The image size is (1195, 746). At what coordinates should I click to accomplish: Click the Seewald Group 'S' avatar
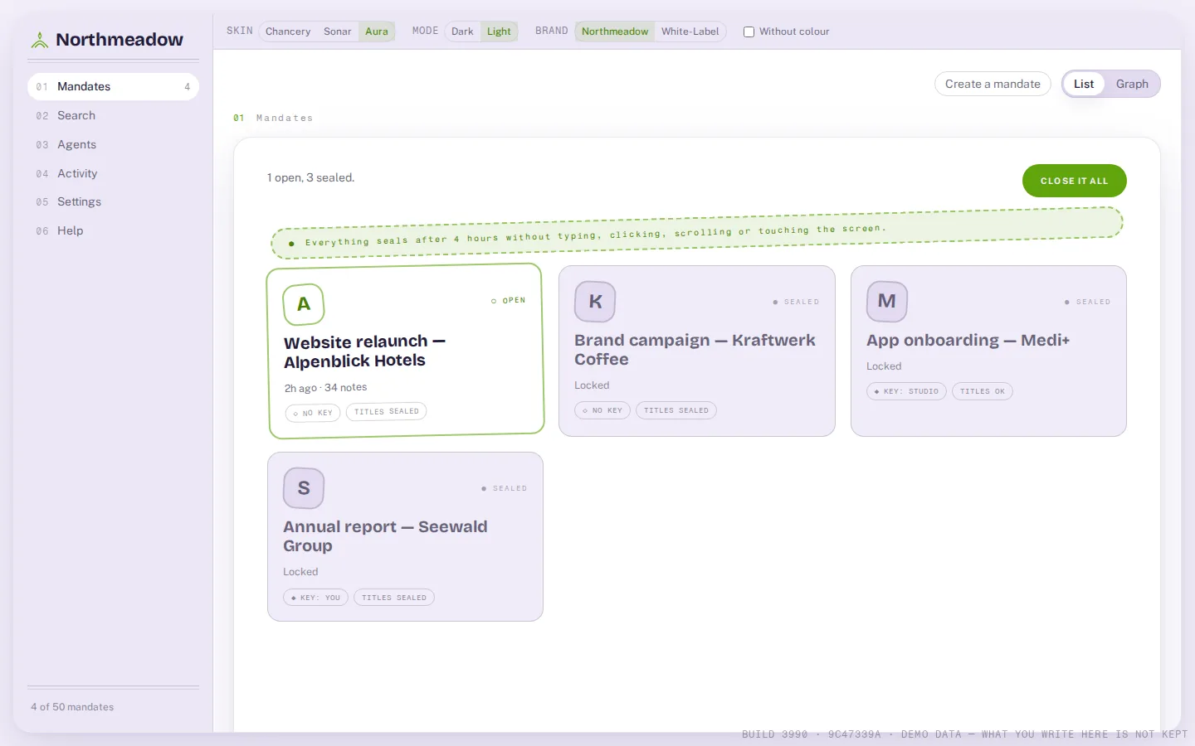(x=304, y=488)
